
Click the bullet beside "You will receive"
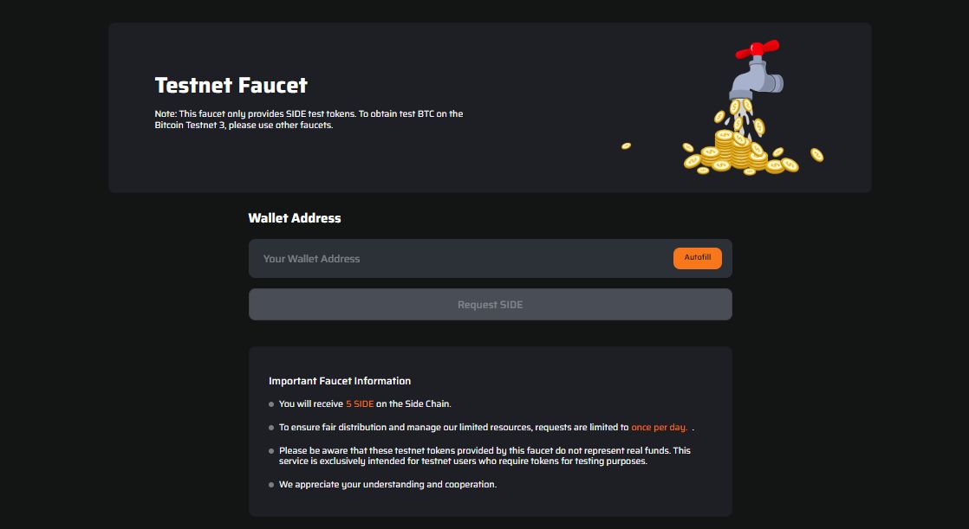click(x=271, y=404)
